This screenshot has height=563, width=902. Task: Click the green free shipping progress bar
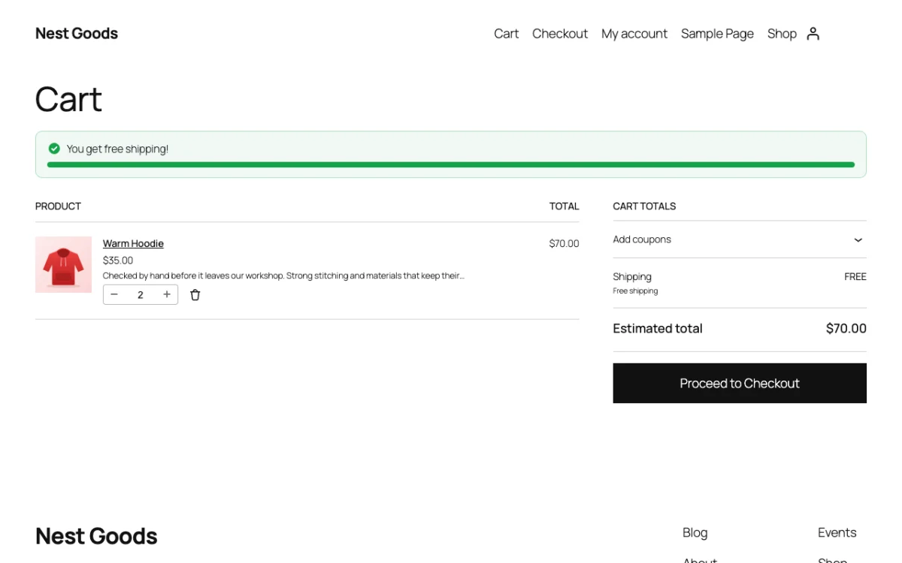coord(451,164)
